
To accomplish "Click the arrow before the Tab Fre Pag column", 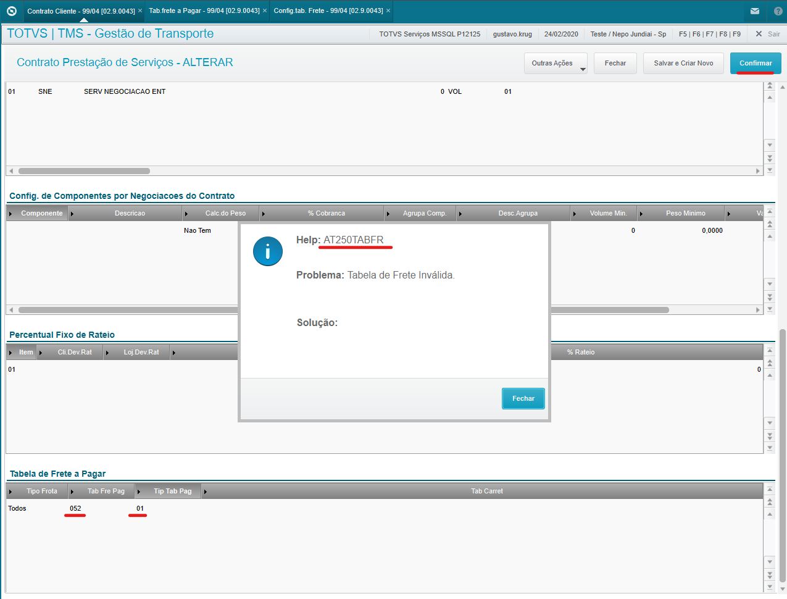I will tap(72, 492).
